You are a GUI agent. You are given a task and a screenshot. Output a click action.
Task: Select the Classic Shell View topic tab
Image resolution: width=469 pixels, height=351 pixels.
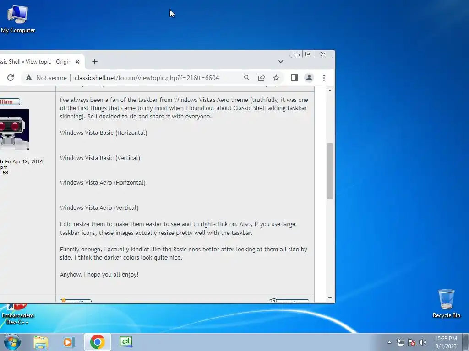(x=36, y=62)
